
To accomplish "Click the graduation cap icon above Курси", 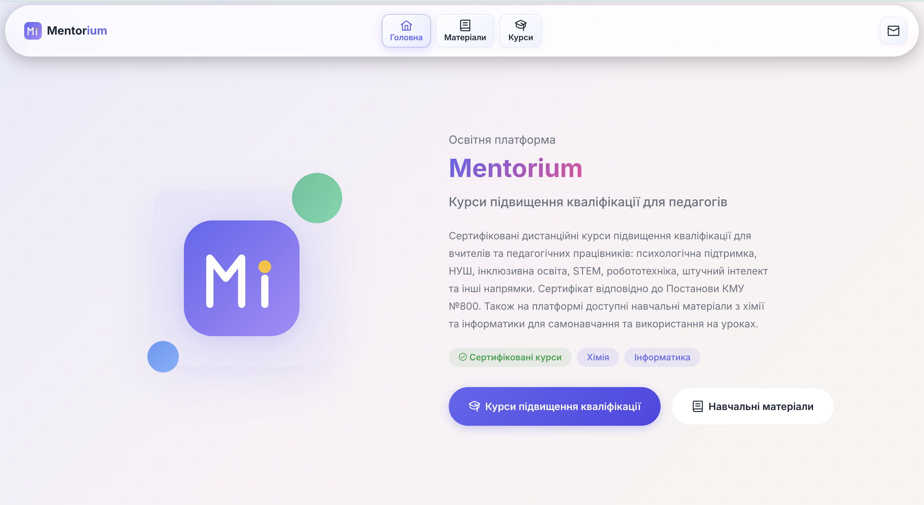I will pyautogui.click(x=520, y=25).
